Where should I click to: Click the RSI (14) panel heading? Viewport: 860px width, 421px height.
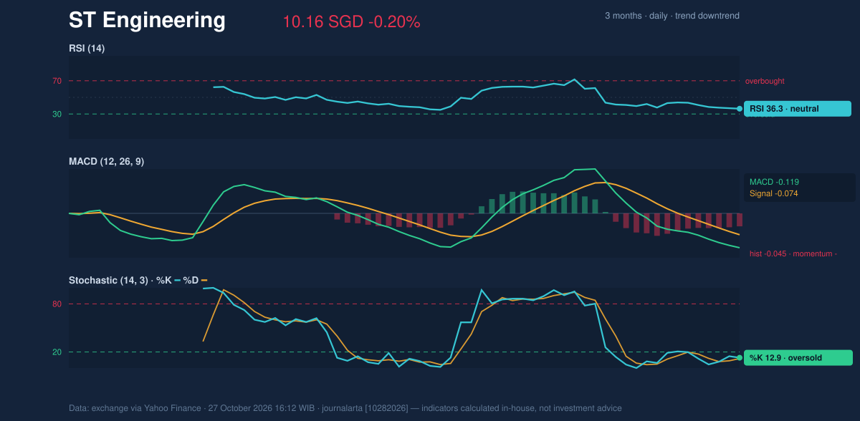click(87, 49)
